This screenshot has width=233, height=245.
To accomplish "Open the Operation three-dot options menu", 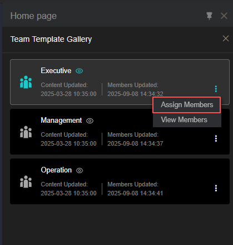I will pos(216,188).
